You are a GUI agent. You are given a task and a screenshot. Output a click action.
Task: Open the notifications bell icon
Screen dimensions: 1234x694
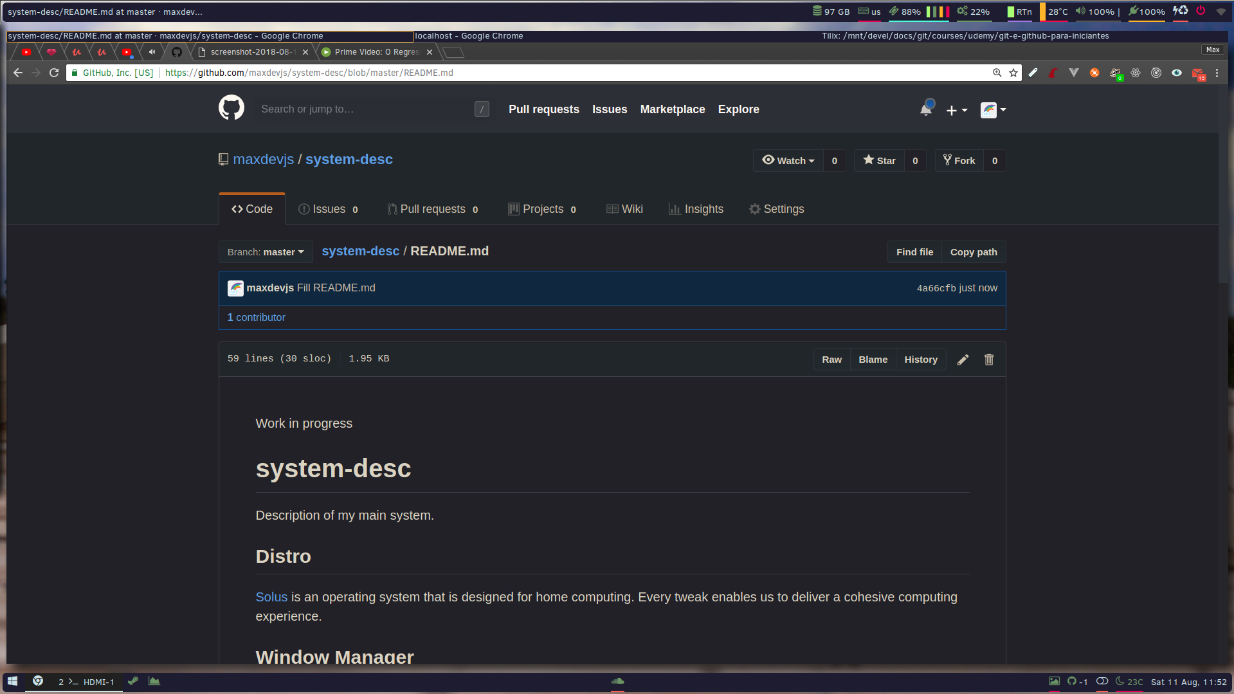tap(926, 109)
